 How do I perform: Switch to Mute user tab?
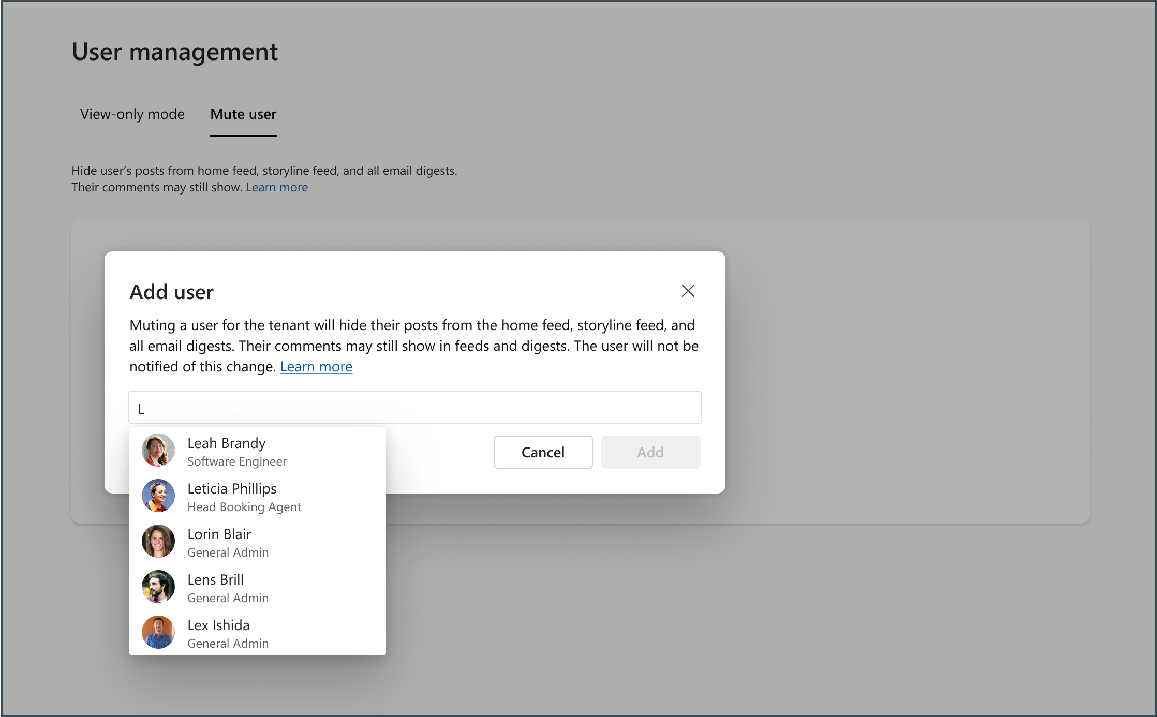point(243,114)
